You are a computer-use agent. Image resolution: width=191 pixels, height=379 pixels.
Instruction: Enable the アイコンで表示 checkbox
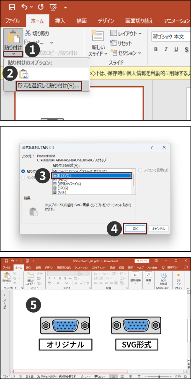(141, 170)
